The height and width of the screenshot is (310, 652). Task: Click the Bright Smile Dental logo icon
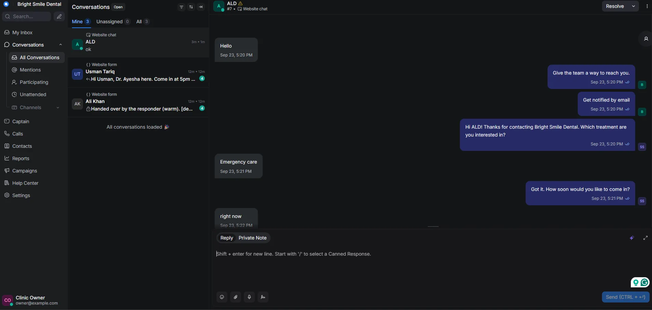(6, 4)
